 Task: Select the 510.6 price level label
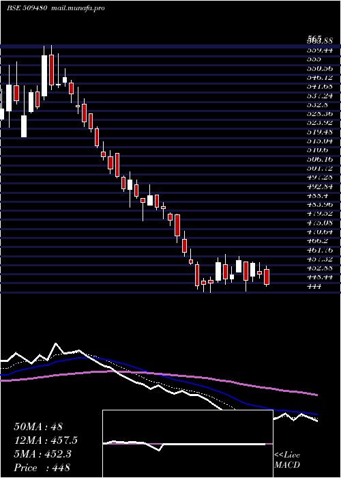(318, 150)
